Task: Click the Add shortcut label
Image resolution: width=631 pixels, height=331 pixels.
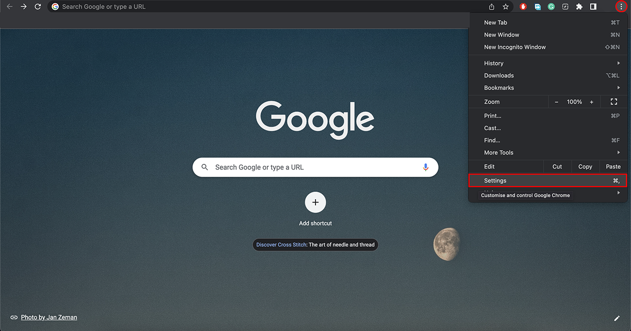Action: point(315,223)
